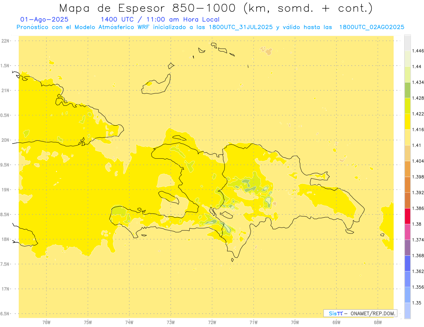The width and height of the screenshot is (424, 327).
Task: Click the 69W longitude axis label
Action: pos(336,322)
